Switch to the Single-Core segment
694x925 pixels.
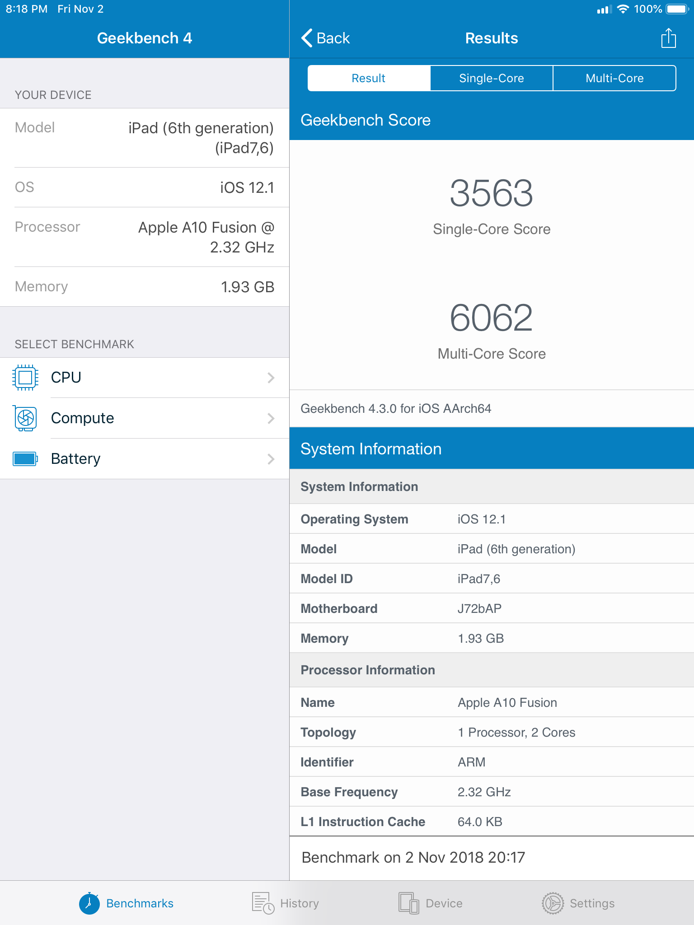pos(492,78)
